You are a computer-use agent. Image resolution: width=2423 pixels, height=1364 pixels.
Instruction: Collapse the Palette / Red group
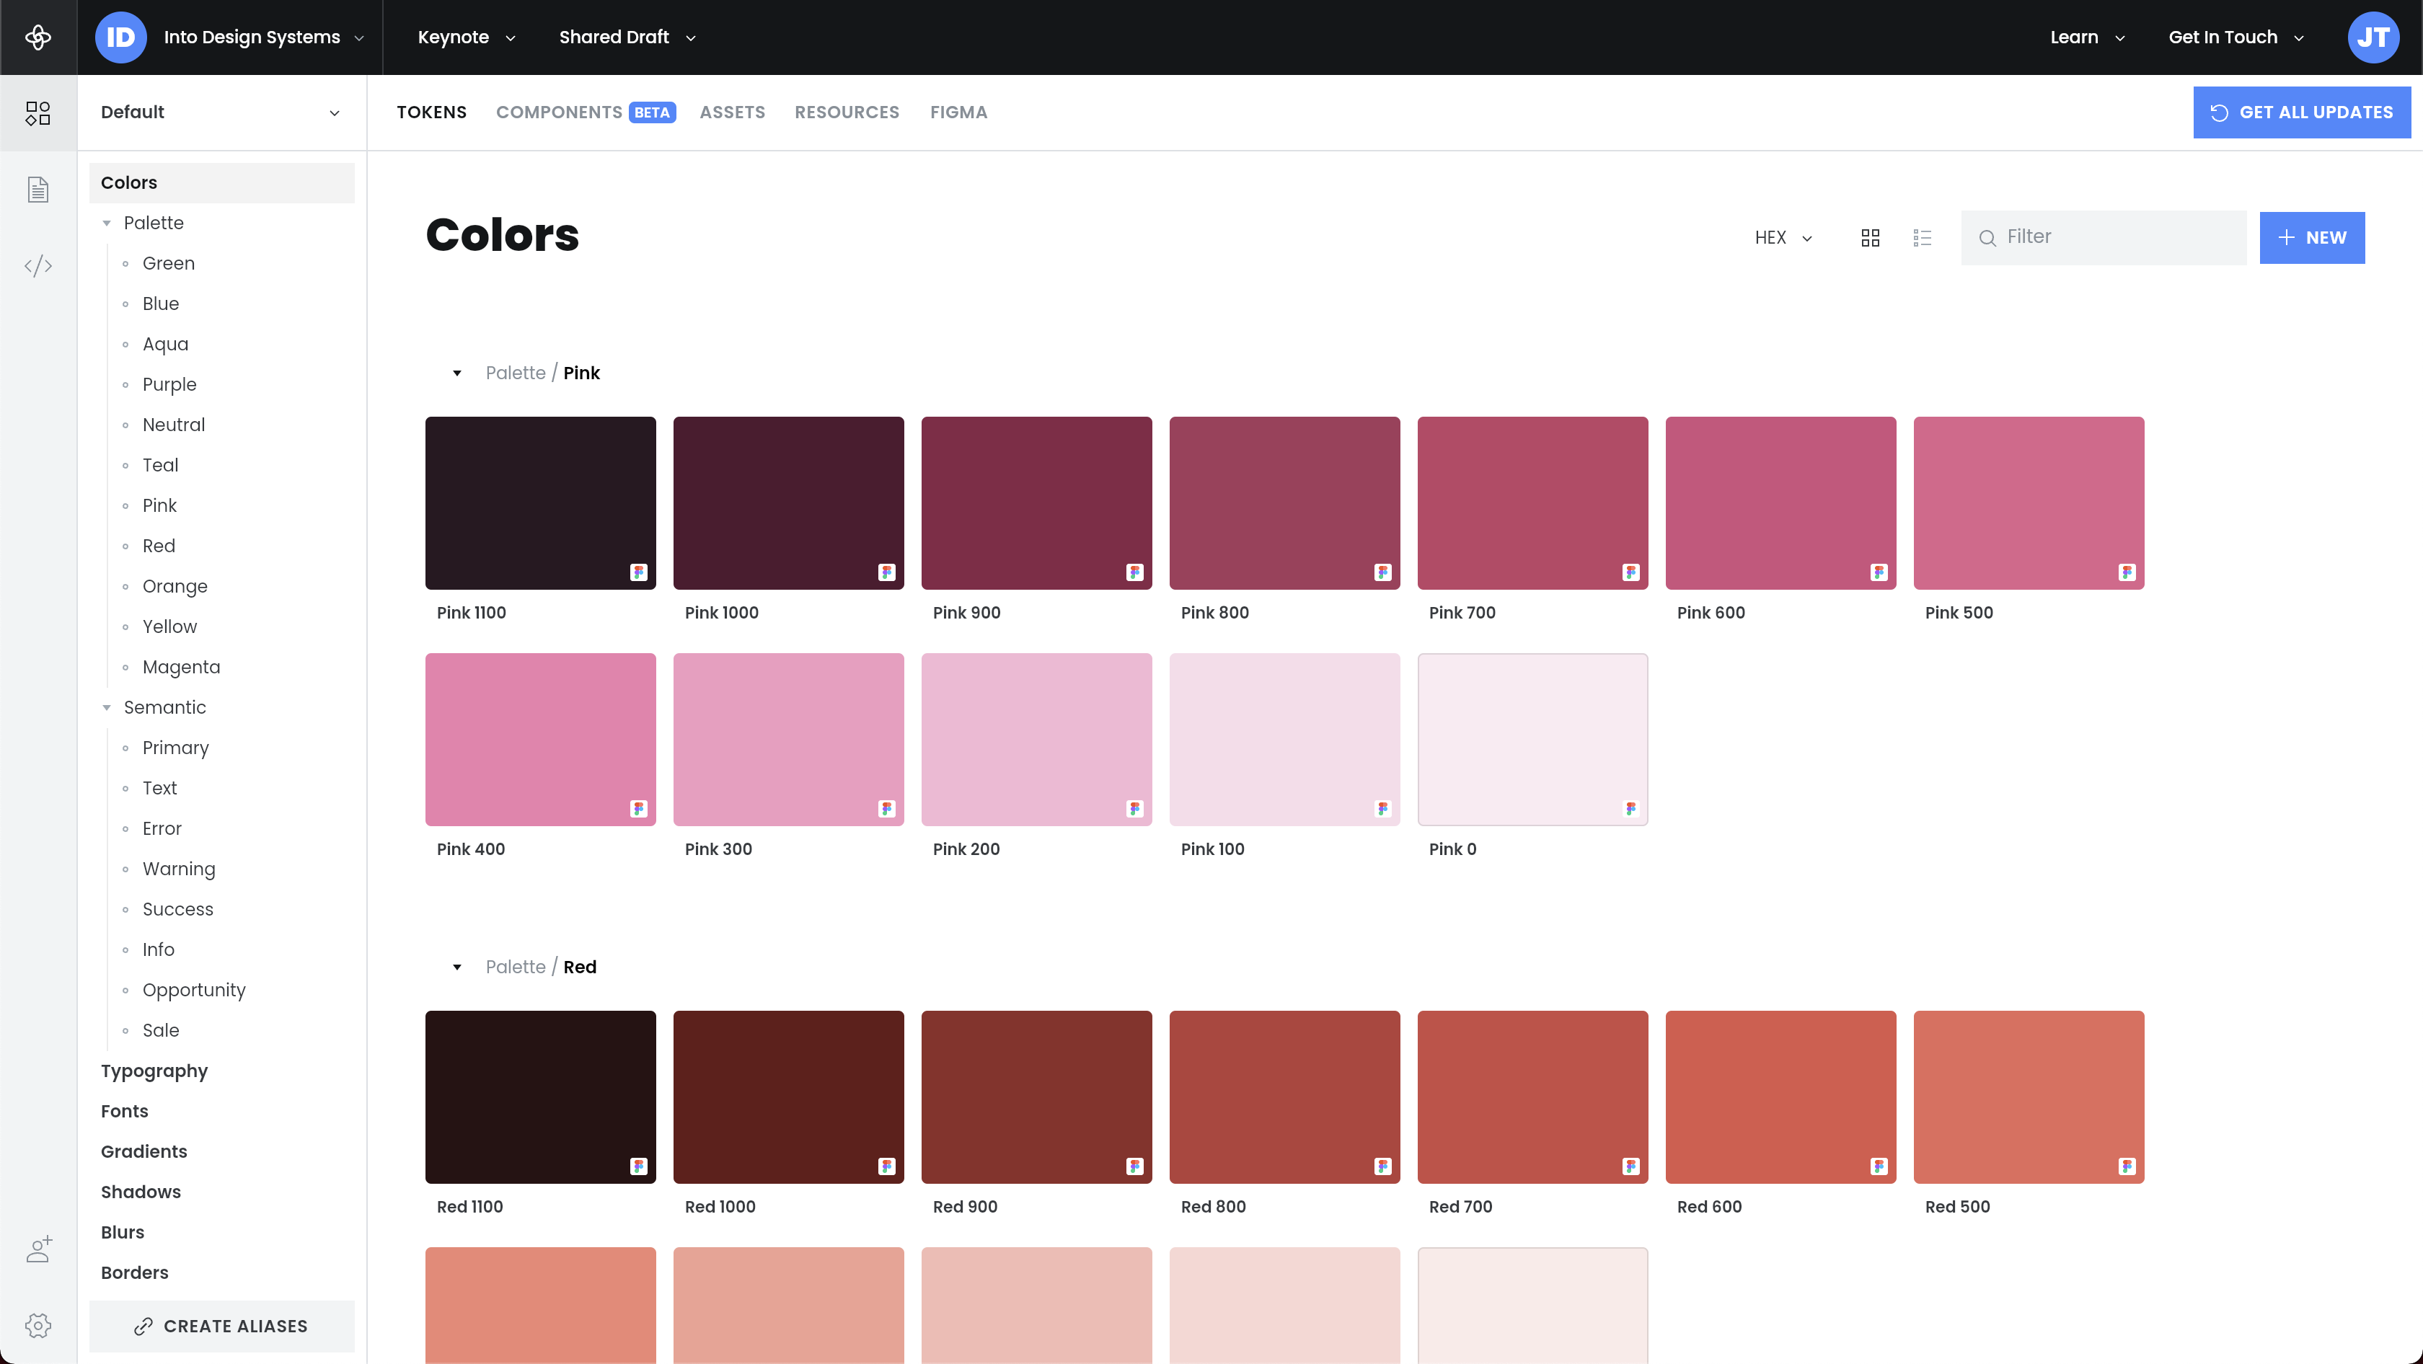tap(457, 967)
